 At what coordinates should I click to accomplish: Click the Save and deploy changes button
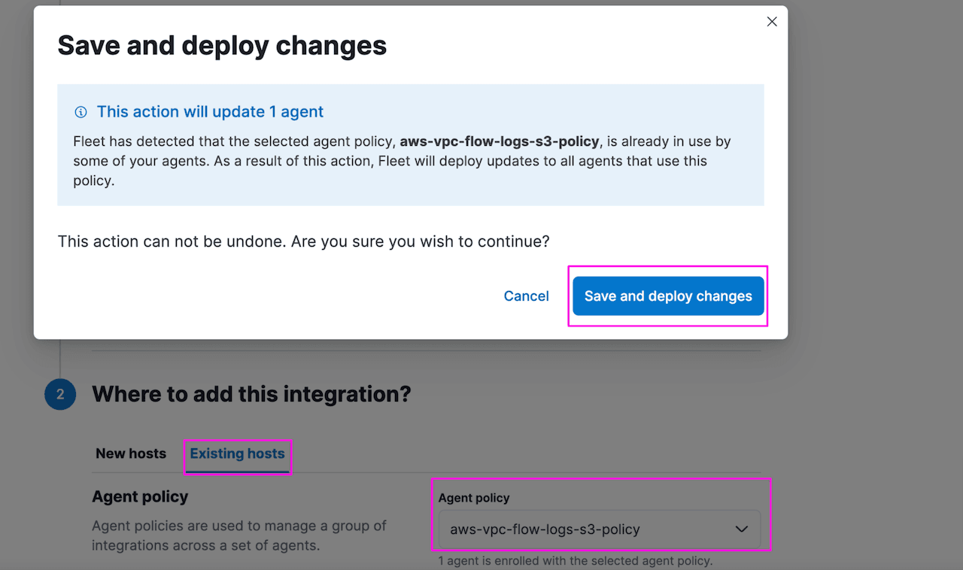click(667, 296)
